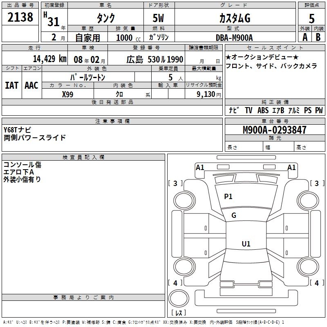Click the right-side A1 scratch mark
The height and width of the screenshot is (327, 327).
[x=291, y=167]
